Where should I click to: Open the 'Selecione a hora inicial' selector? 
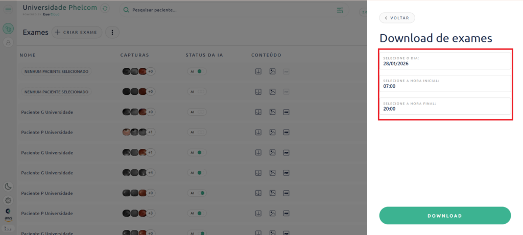click(445, 84)
